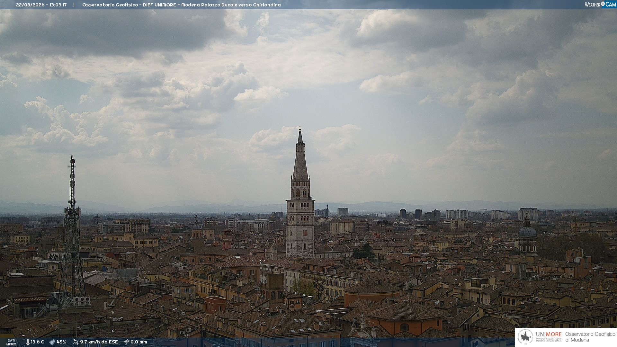Click the 45% humidity value

(61, 342)
